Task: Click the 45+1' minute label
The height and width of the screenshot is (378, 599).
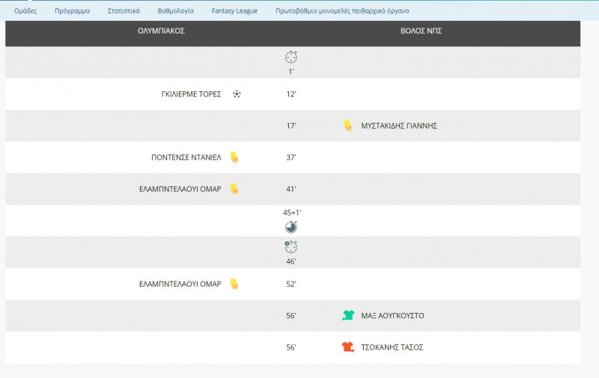Action: coord(292,213)
